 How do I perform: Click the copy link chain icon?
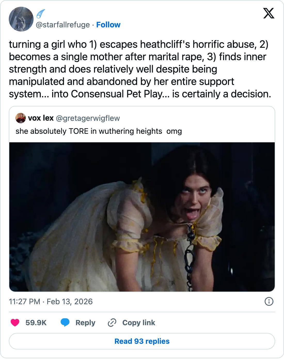click(x=112, y=323)
